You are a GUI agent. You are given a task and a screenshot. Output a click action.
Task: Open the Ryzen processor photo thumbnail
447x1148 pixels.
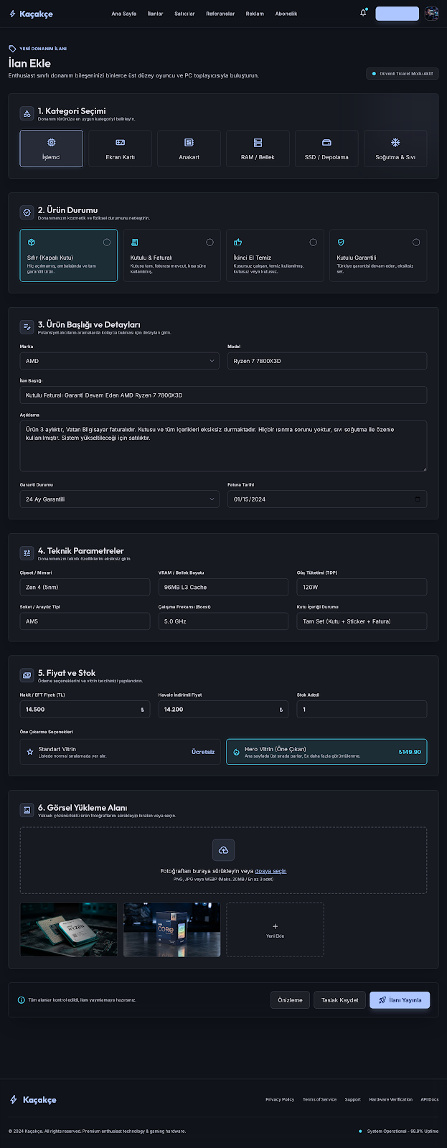(x=68, y=929)
